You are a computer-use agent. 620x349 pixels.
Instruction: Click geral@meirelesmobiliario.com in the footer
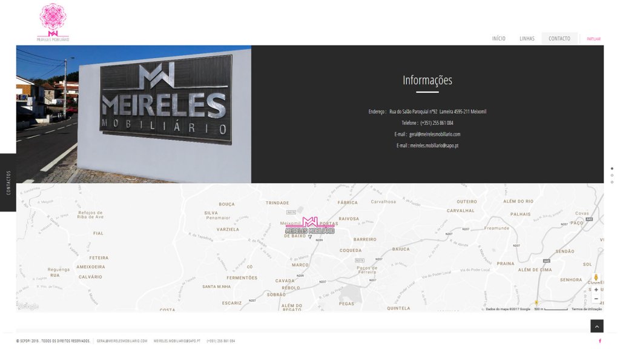[122, 341]
